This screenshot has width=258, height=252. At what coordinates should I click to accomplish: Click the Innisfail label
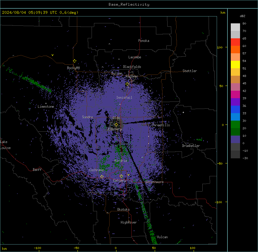click(124, 98)
